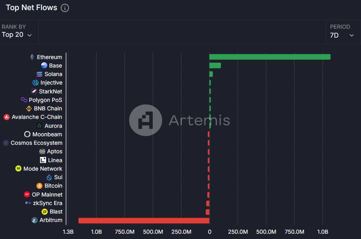The width and height of the screenshot is (361, 239).
Task: Click the Linea square icon
Action: click(43, 160)
